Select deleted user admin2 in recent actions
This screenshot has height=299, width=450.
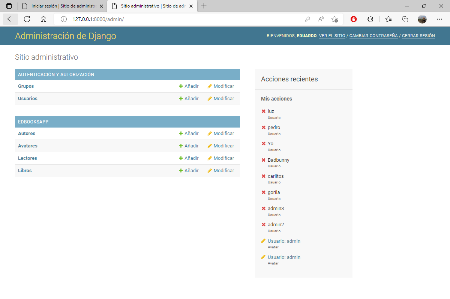276,225
